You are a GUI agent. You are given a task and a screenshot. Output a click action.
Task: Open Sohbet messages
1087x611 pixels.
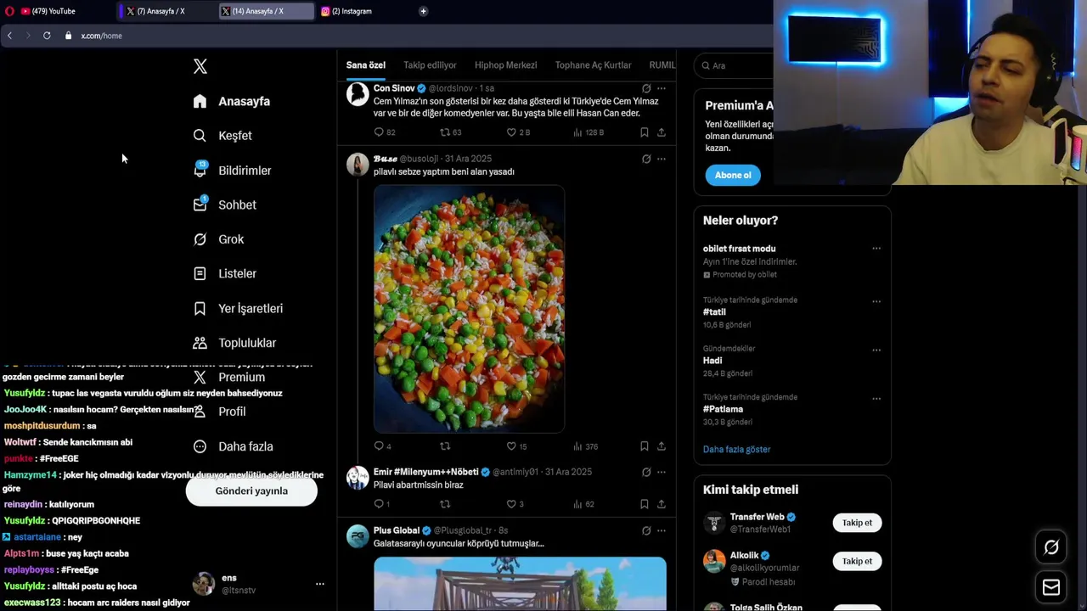225,205
